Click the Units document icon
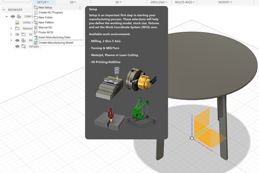 point(17,22)
